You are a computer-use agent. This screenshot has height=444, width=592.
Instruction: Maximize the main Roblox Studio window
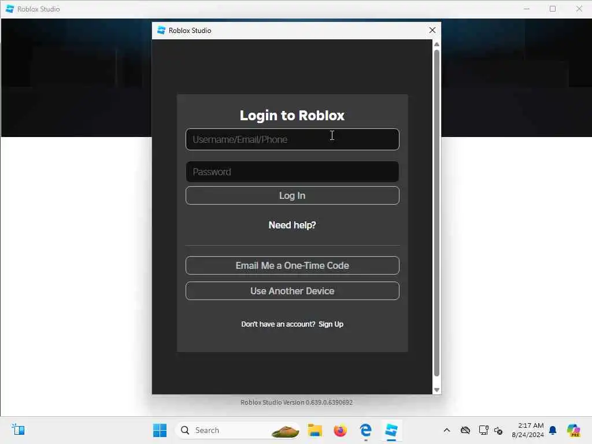(553, 9)
